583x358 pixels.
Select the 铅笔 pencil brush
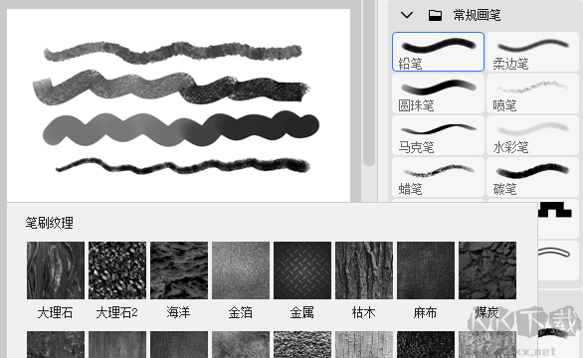[438, 52]
